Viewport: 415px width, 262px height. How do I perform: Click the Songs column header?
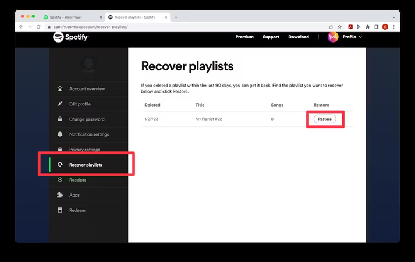point(277,105)
